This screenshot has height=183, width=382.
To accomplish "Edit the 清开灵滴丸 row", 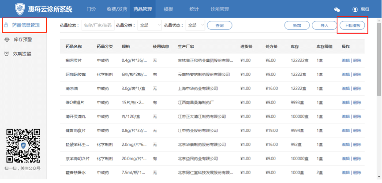I will (346, 116).
